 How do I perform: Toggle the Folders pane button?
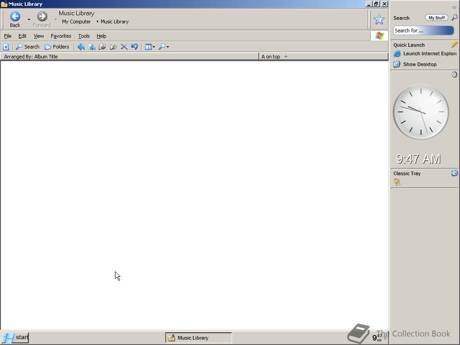(x=57, y=47)
